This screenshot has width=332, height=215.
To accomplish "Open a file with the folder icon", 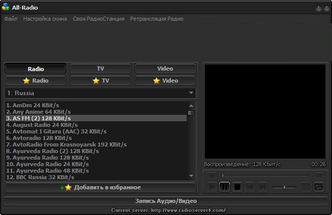I will [x=319, y=187].
